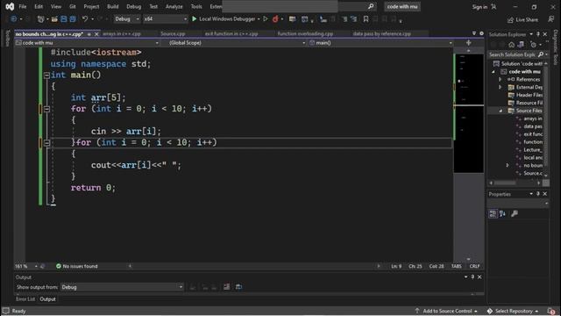Screen dimensions: 561x316
Task: Toggle pin on the active editor tab
Action: point(89,34)
